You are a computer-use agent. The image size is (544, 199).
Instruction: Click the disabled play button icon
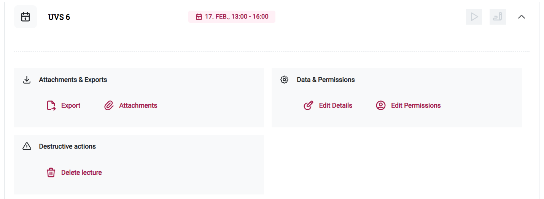pyautogui.click(x=474, y=17)
